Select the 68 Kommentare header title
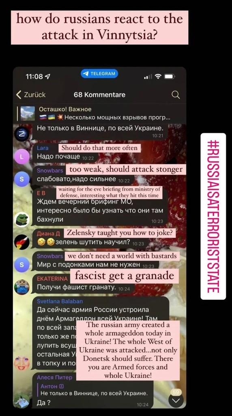This screenshot has height=416, width=232. click(100, 95)
